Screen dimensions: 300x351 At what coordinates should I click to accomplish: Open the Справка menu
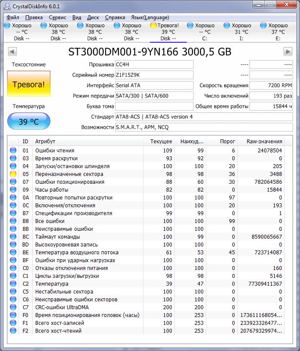coord(115,17)
